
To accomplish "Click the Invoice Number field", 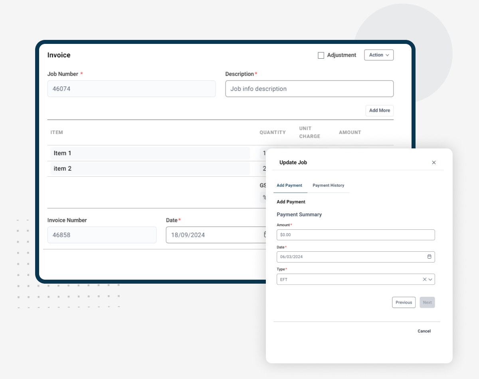I will 102,235.
